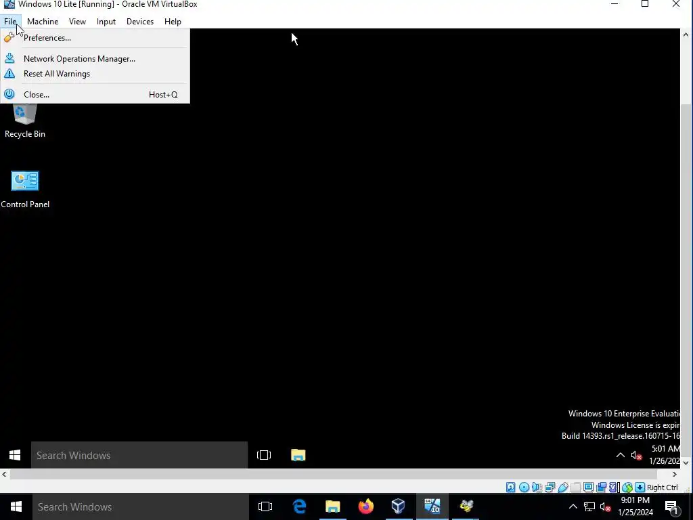
Task: Expand hidden tray icons in the guest taskbar
Action: click(621, 455)
